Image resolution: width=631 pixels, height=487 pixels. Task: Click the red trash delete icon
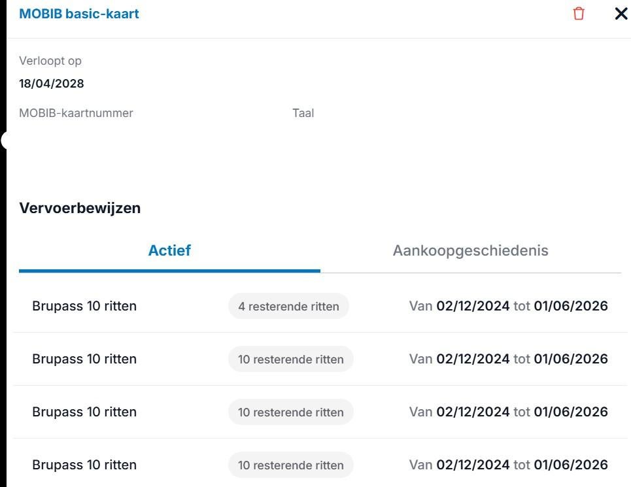click(578, 13)
